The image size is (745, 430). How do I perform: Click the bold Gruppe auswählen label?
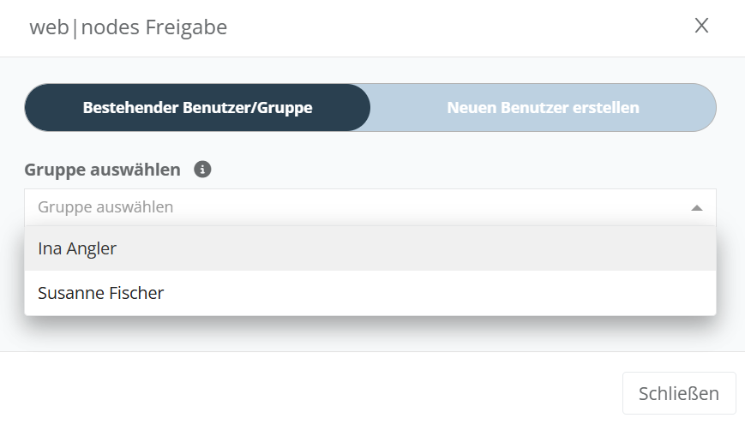[x=103, y=170]
